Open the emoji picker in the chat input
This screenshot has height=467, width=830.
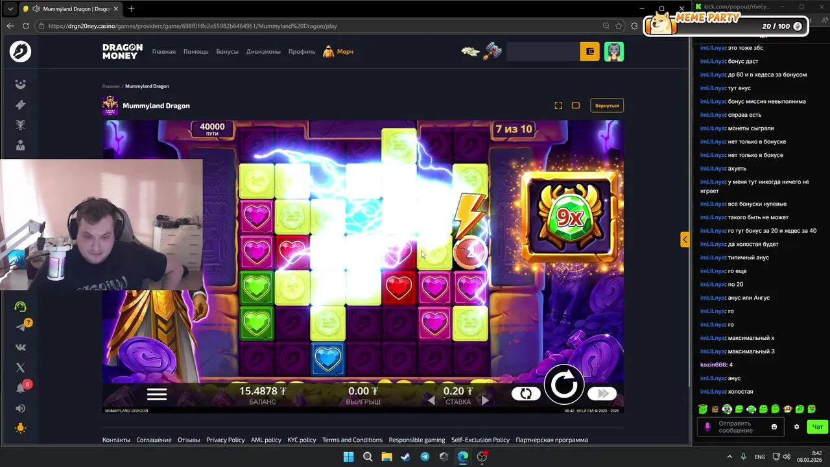pos(774,427)
